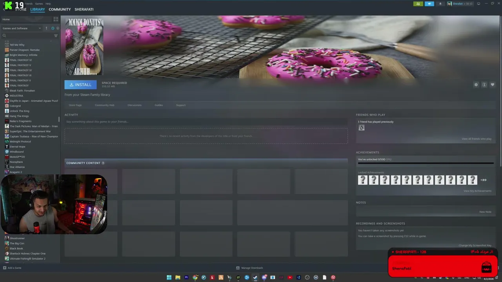
Task: Select Midnight Protocol in library list
Action: 20,141
